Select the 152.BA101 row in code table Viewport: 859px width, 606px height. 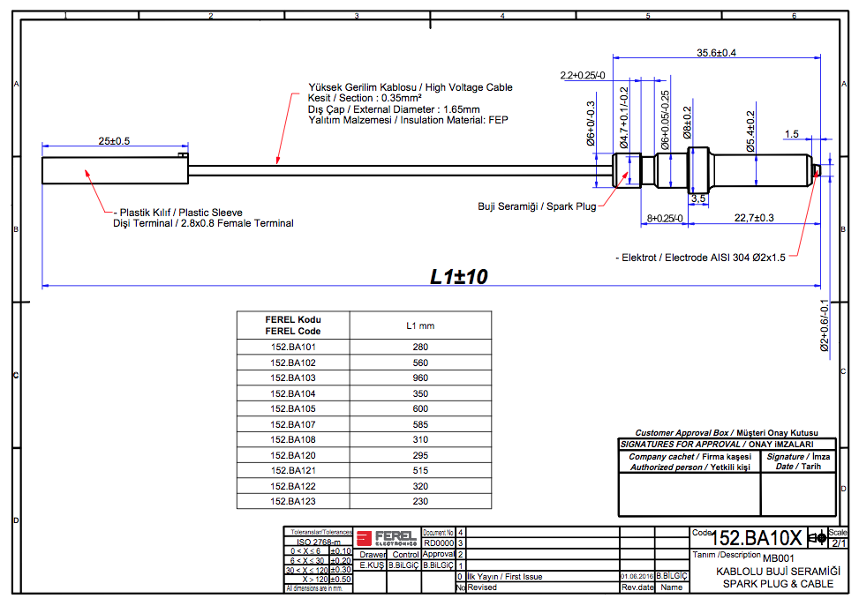click(293, 348)
